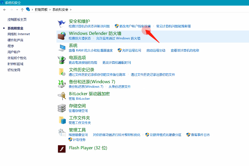
Task: Open the 文件历史记录 heading
Action: click(x=82, y=70)
